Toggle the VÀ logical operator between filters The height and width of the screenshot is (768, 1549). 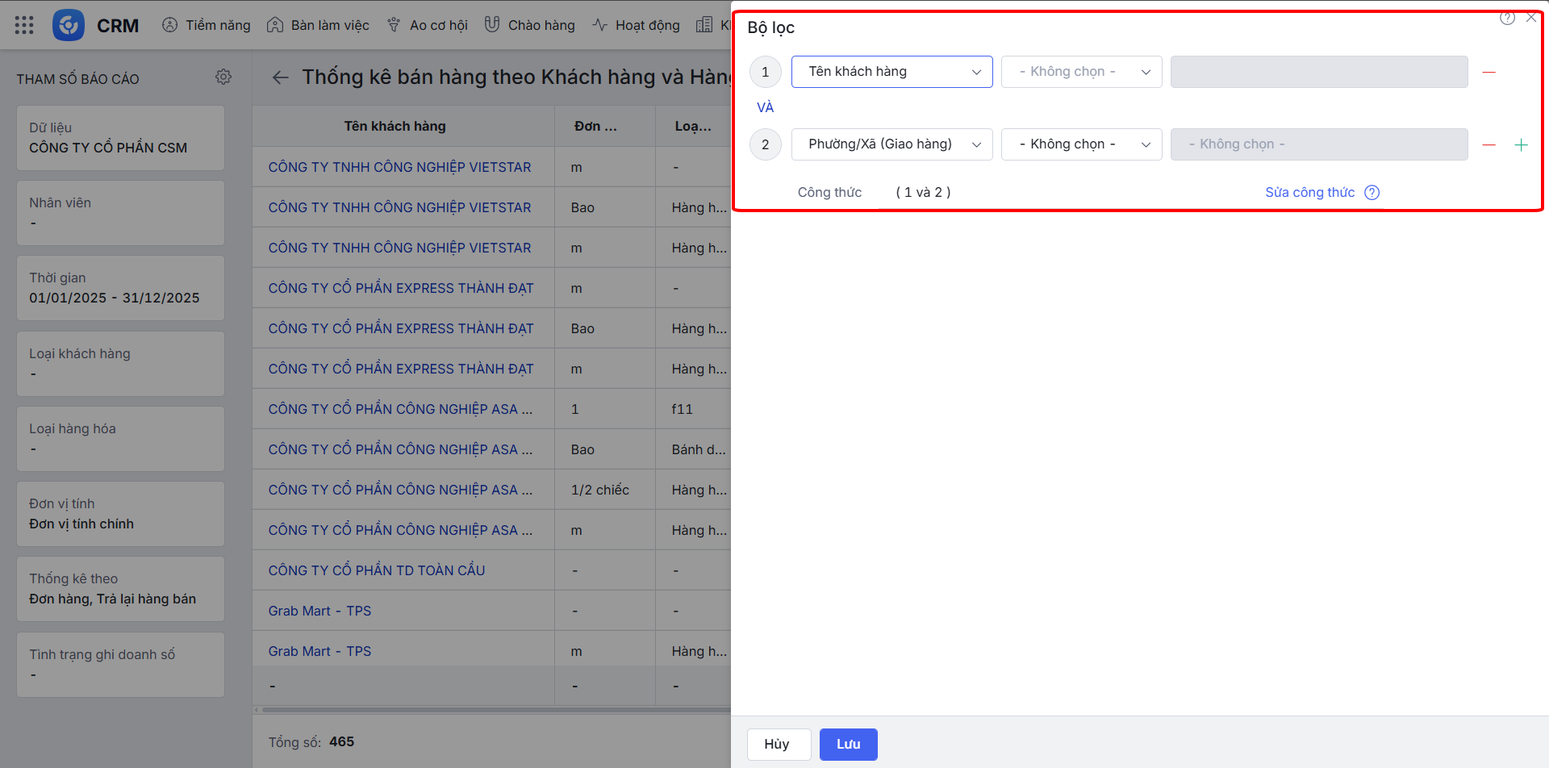pos(765,107)
